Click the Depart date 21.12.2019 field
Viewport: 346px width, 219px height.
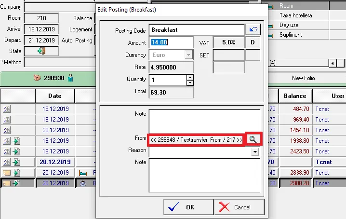[41, 40]
